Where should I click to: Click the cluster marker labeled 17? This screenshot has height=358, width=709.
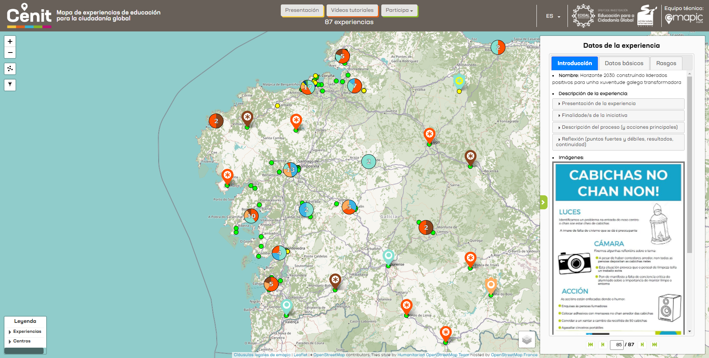tap(307, 87)
